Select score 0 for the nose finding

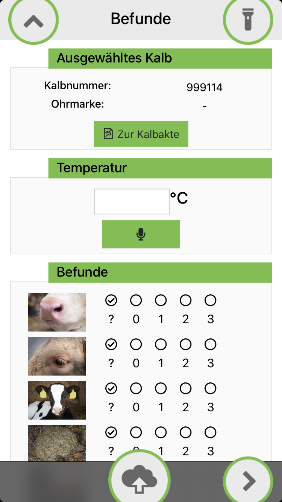(136, 300)
